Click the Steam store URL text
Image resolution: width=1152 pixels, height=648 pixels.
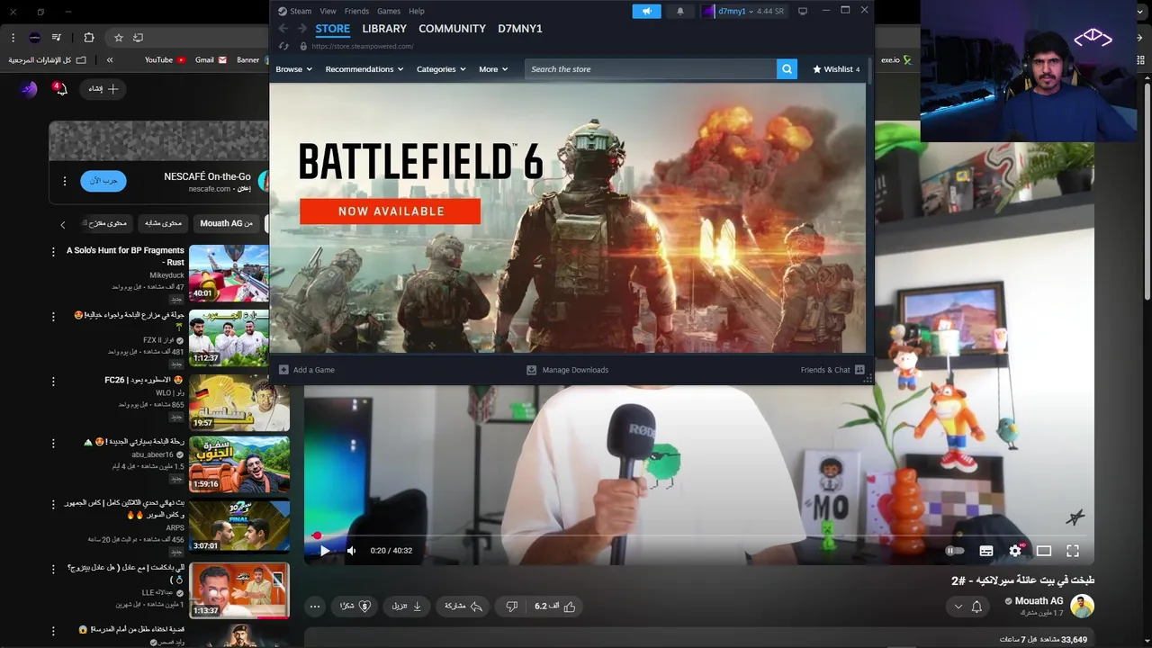363,46
